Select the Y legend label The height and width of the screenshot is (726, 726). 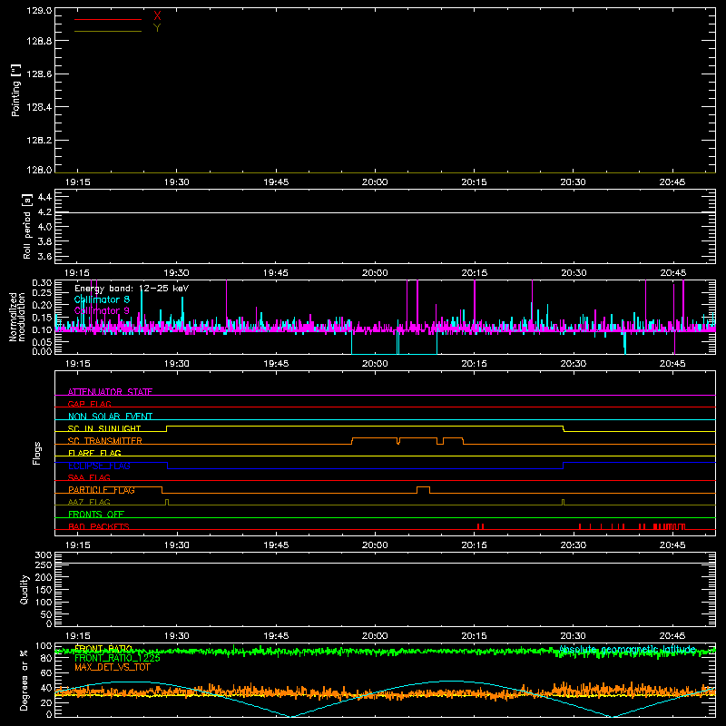(x=157, y=28)
